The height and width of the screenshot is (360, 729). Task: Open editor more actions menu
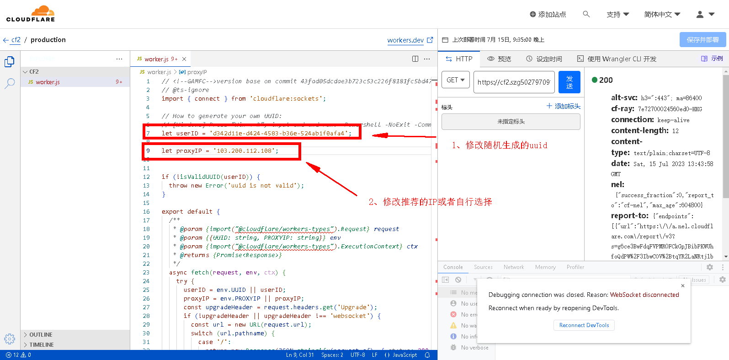coord(427,59)
